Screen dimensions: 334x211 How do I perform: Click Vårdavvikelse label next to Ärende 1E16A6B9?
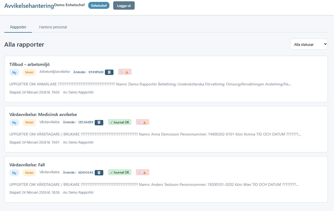[50, 122]
